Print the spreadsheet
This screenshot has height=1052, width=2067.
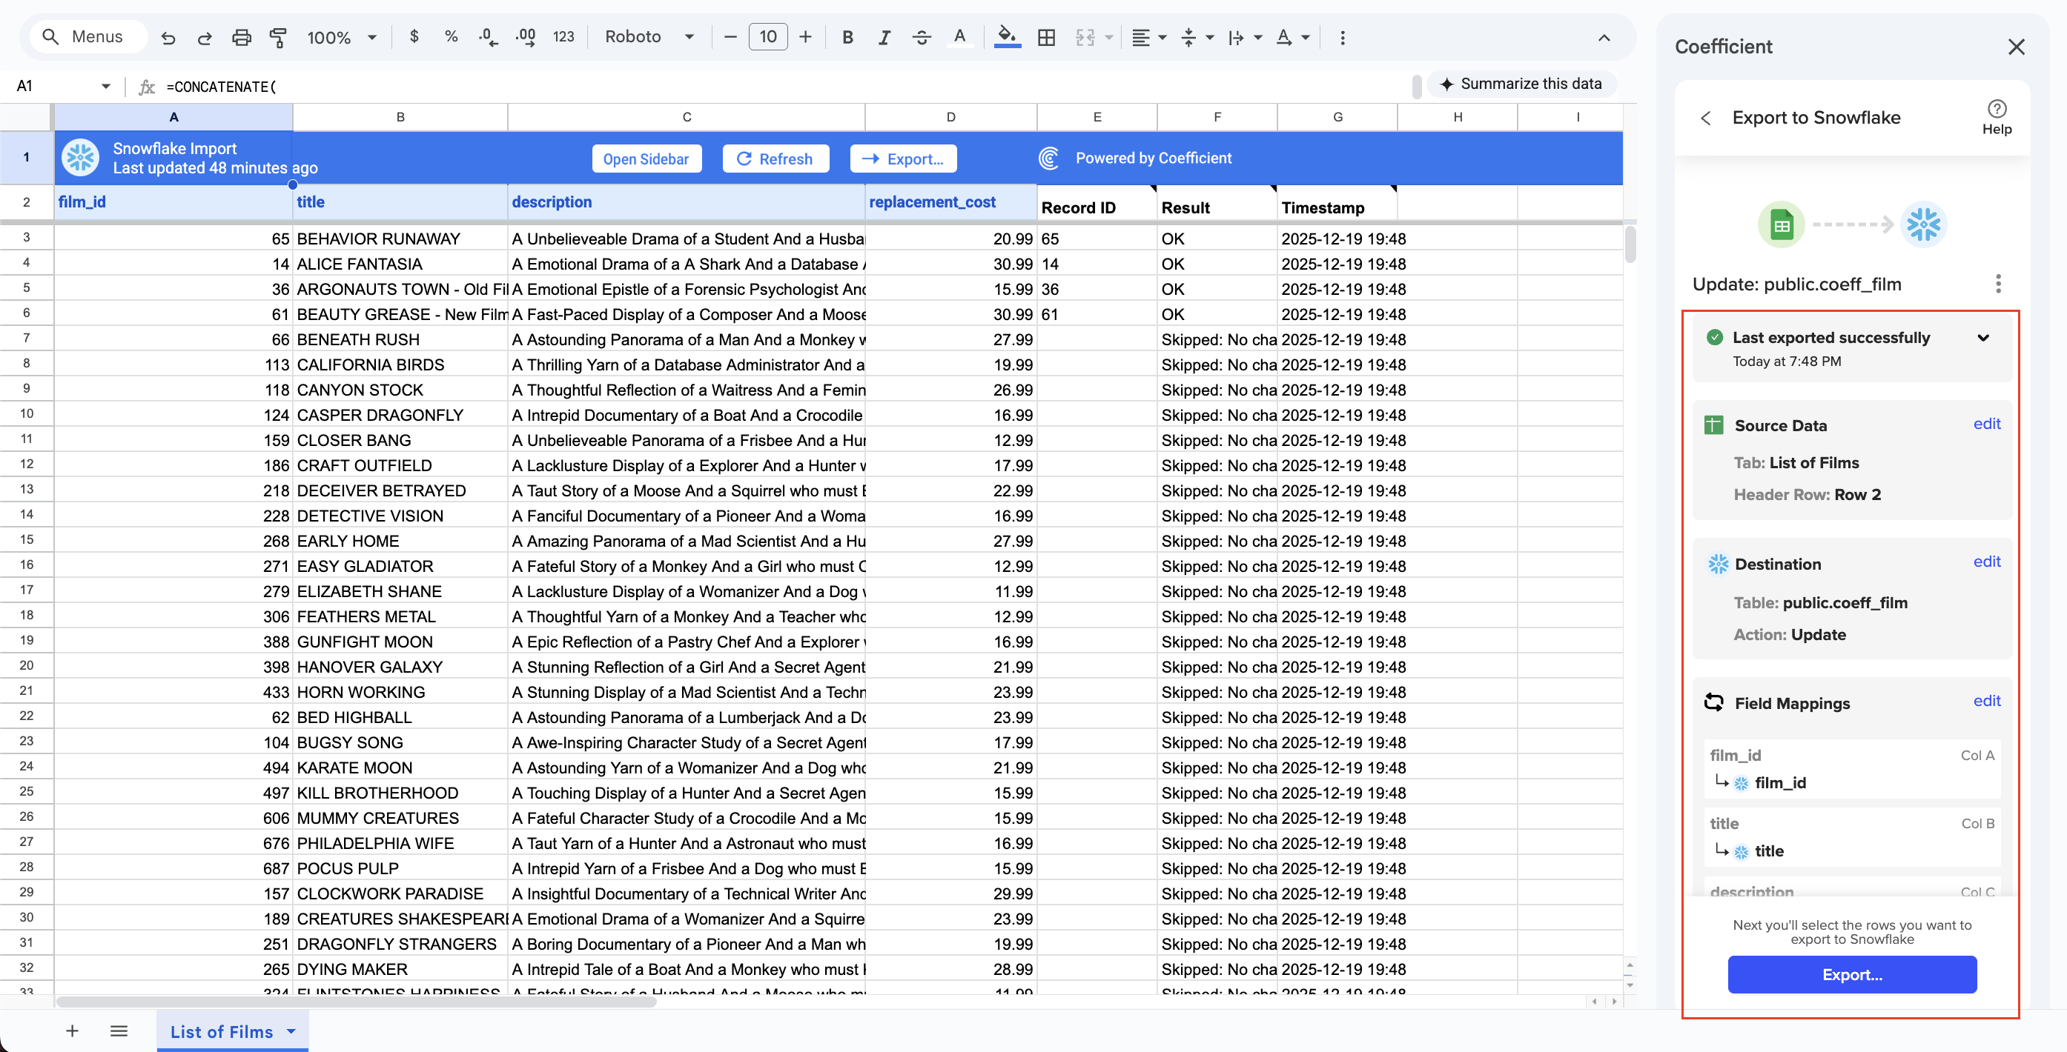point(242,37)
